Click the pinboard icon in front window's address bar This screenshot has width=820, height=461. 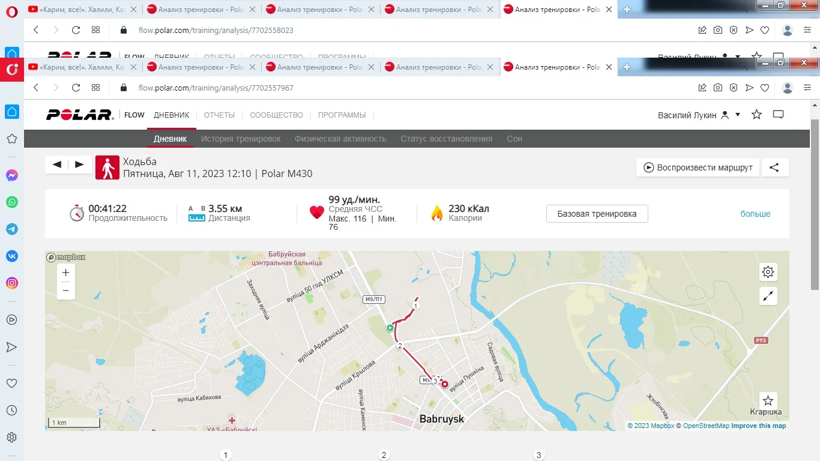(702, 88)
